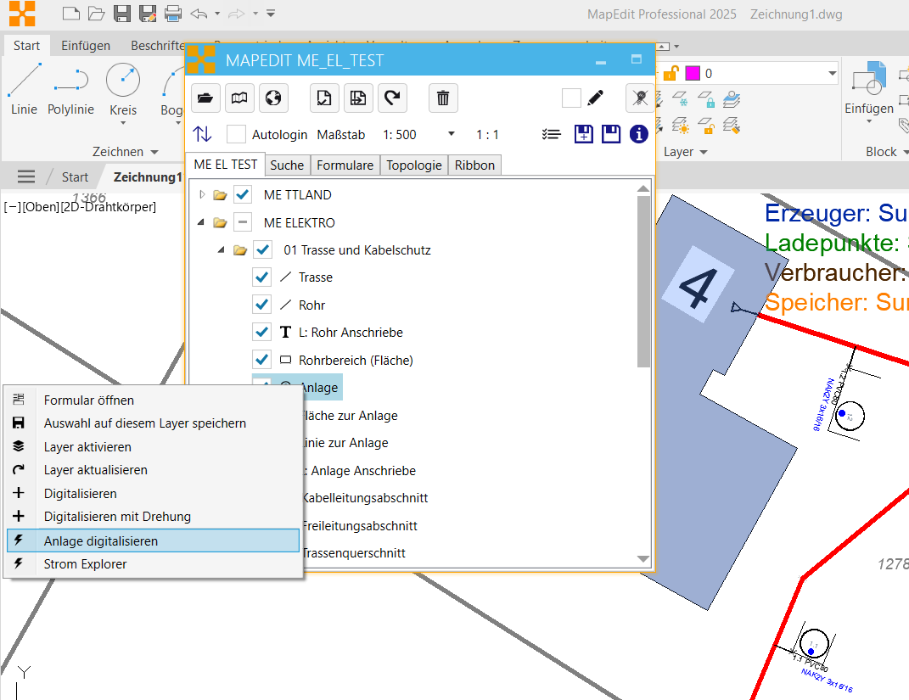This screenshot has width=909, height=700.
Task: Toggle the empty checkbox beside pencil icon
Action: [x=571, y=98]
